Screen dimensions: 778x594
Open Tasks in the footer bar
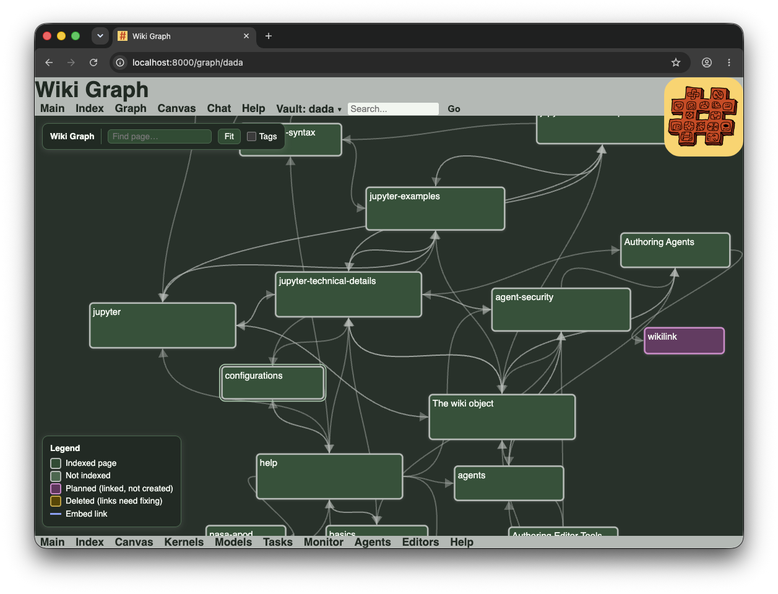[x=278, y=542]
